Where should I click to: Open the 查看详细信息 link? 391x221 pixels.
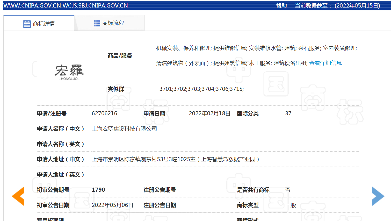pos(325,63)
